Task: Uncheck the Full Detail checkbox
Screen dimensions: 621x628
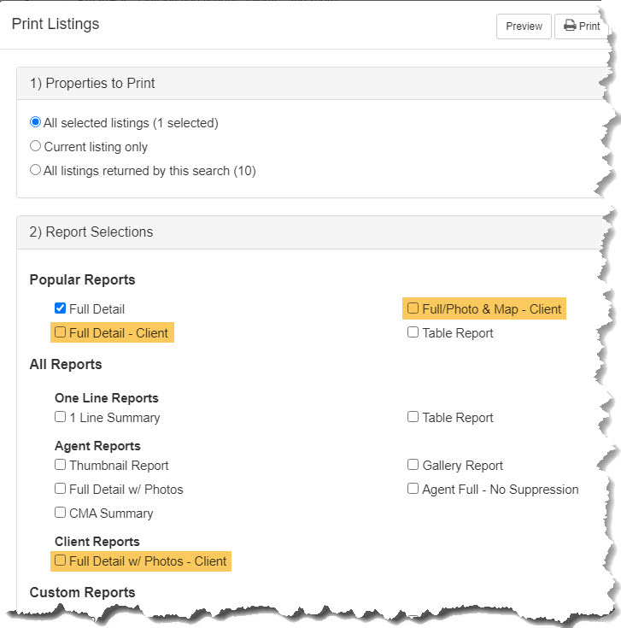Action: 60,308
